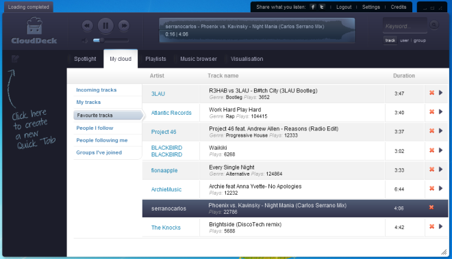Pause the current track

[x=105, y=25]
